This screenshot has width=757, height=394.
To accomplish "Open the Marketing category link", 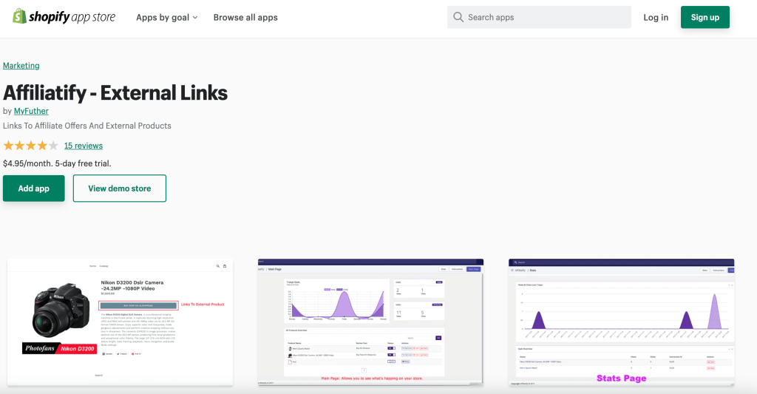I will click(21, 66).
